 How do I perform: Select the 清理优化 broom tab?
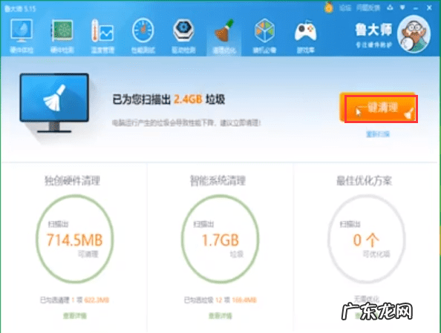click(224, 36)
